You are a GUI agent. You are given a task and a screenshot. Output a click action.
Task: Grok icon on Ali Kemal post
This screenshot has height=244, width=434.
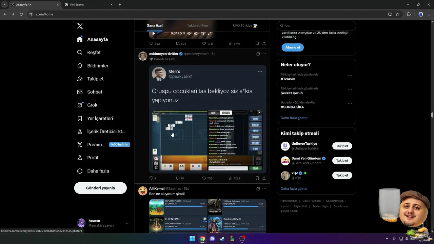pyautogui.click(x=258, y=189)
